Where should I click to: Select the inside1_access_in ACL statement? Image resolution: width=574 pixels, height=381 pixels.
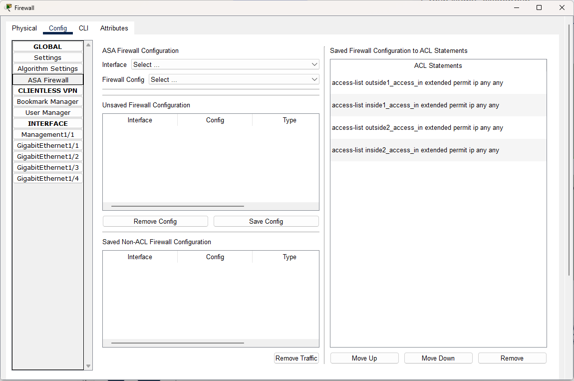(x=438, y=105)
